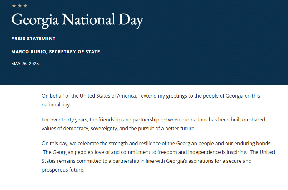The height and width of the screenshot is (190, 288).
Task: Click the word "Georgia" in the page title
Action: click(x=35, y=20)
